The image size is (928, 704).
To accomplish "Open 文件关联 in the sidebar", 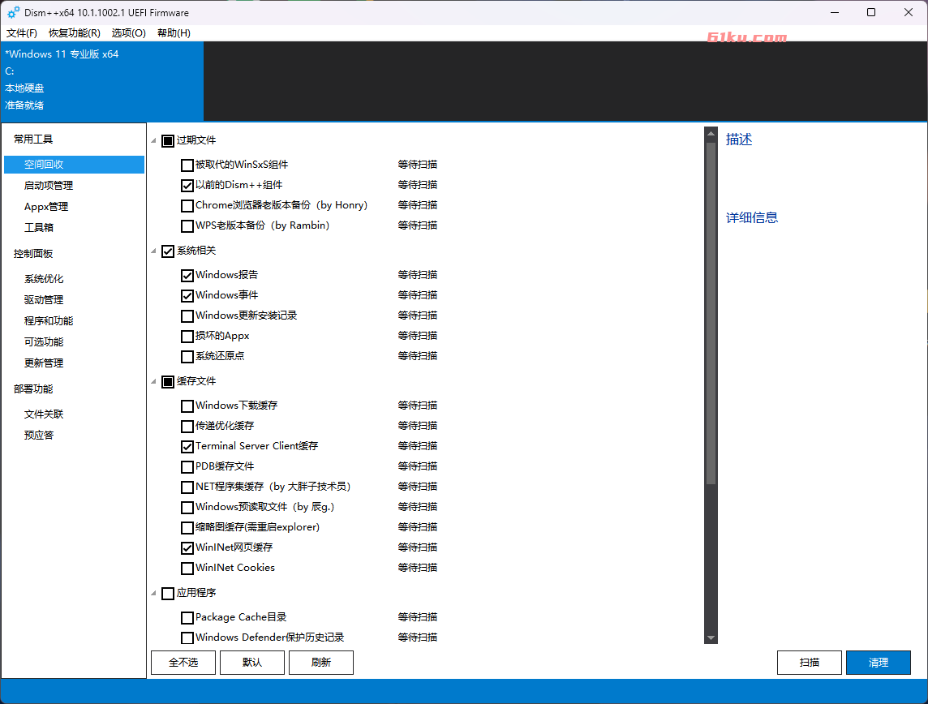I will (44, 414).
